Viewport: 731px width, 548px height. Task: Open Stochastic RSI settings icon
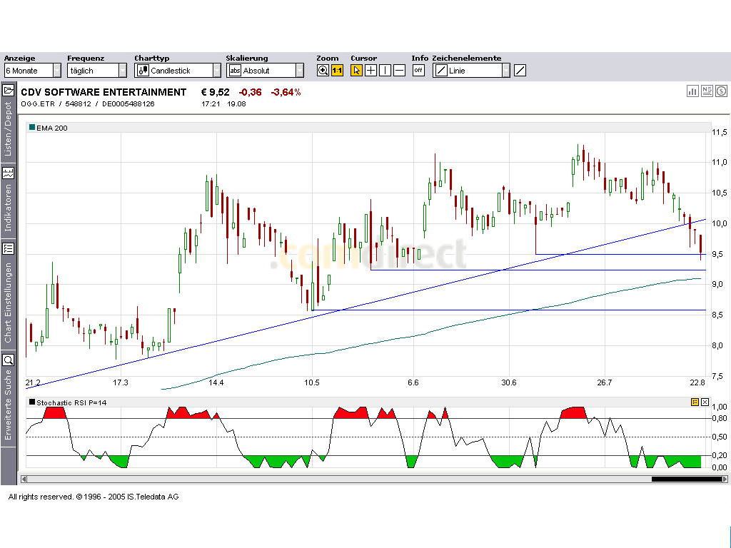click(695, 402)
